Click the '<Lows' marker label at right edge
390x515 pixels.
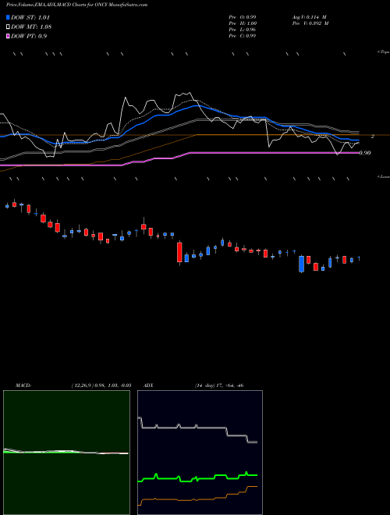(x=383, y=176)
